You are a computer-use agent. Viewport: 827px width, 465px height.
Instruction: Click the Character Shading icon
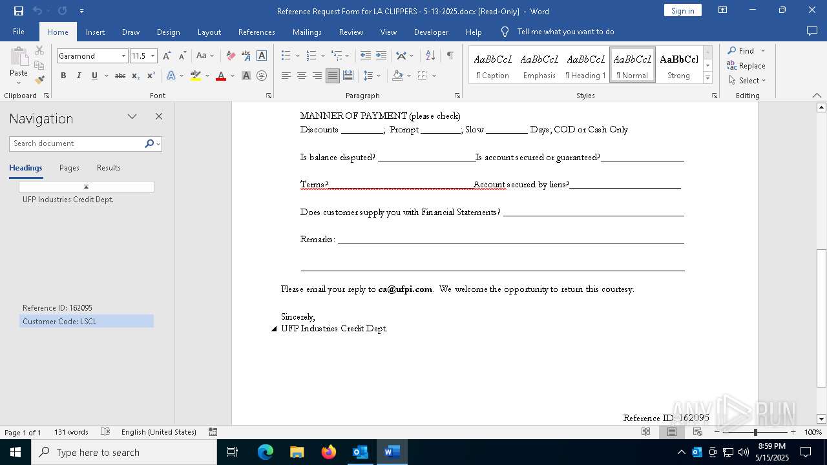(246, 76)
